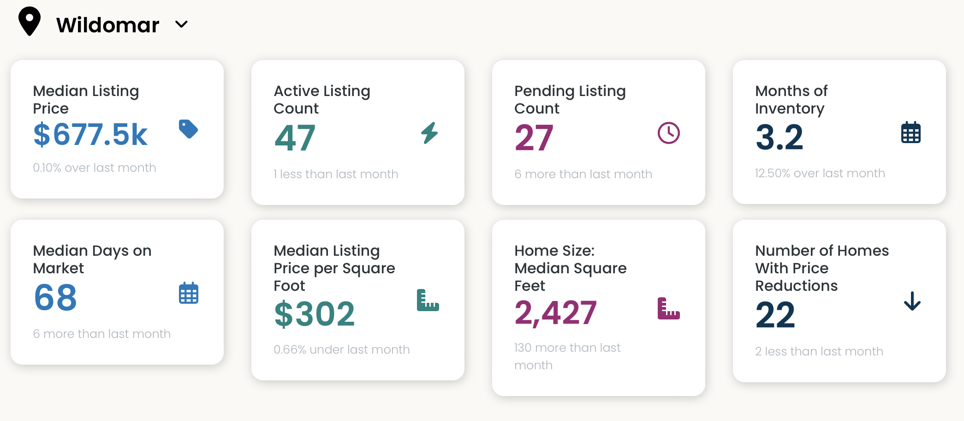Open the Pending Listing Count card title

[x=570, y=99]
